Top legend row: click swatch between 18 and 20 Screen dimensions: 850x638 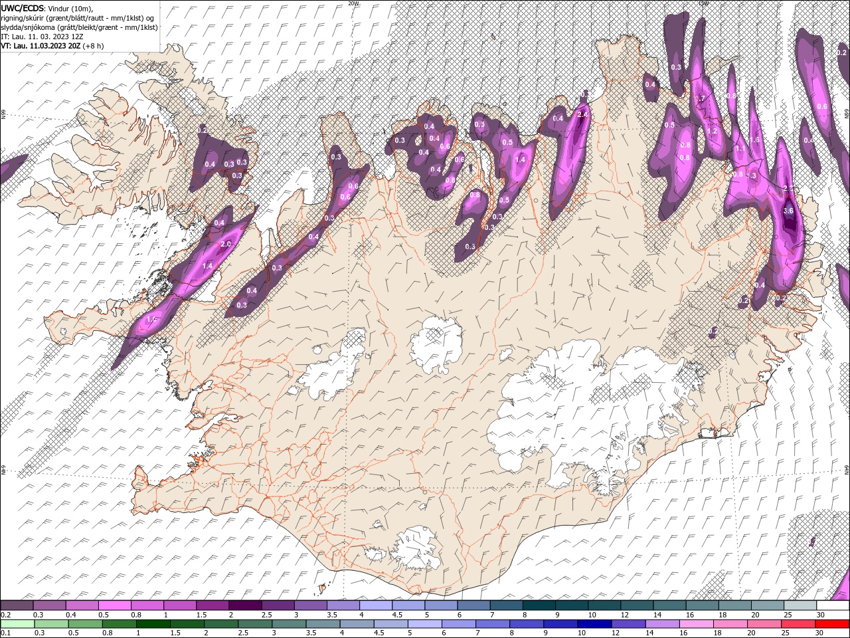[735, 605]
